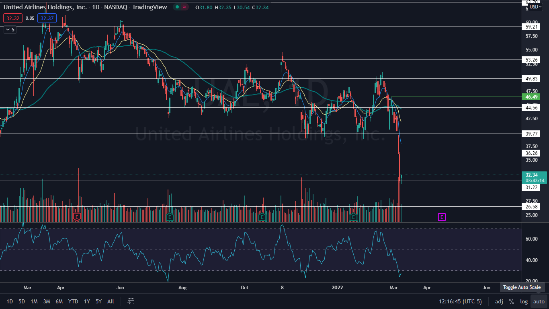This screenshot has width=549, height=309.
Task: Click the red earnings marker near May
Action: coord(77,217)
